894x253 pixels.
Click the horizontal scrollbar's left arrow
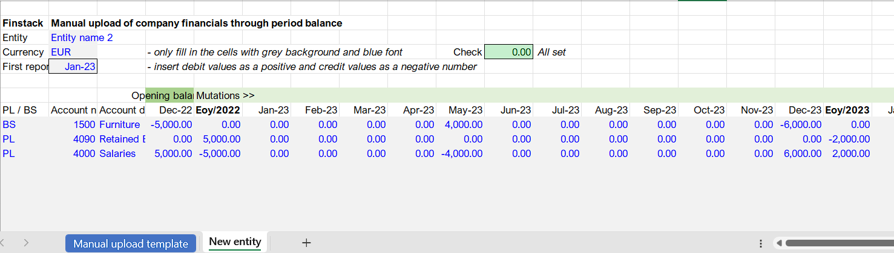[x=779, y=243]
